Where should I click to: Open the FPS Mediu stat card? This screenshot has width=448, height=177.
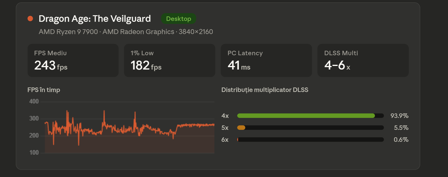(x=73, y=60)
